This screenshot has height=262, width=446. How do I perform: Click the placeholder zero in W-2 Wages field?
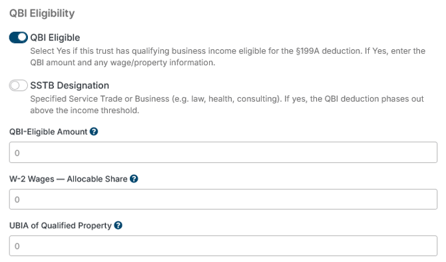click(17, 199)
